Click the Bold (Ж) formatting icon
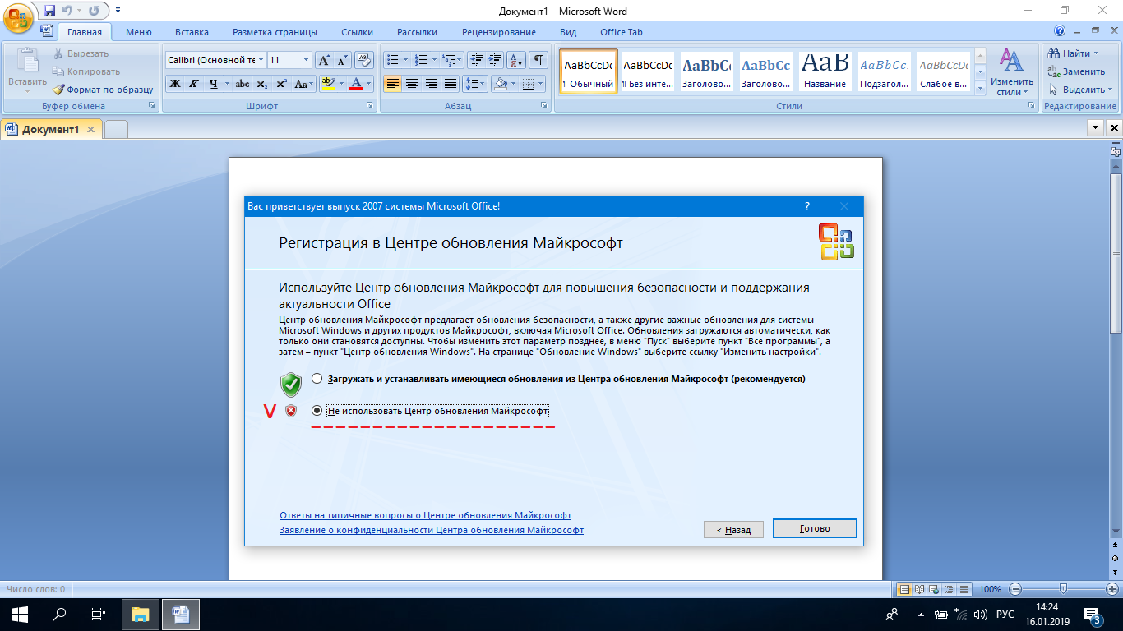1123x631 pixels. tap(174, 84)
